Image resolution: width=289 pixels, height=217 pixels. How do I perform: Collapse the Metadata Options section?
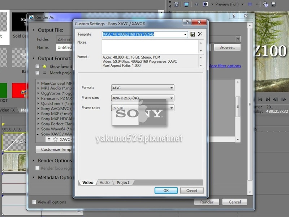tap(34, 177)
